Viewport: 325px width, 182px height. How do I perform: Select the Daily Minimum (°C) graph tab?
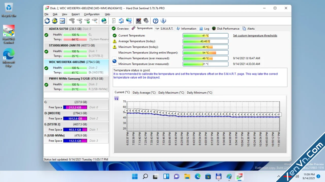pos(200,93)
